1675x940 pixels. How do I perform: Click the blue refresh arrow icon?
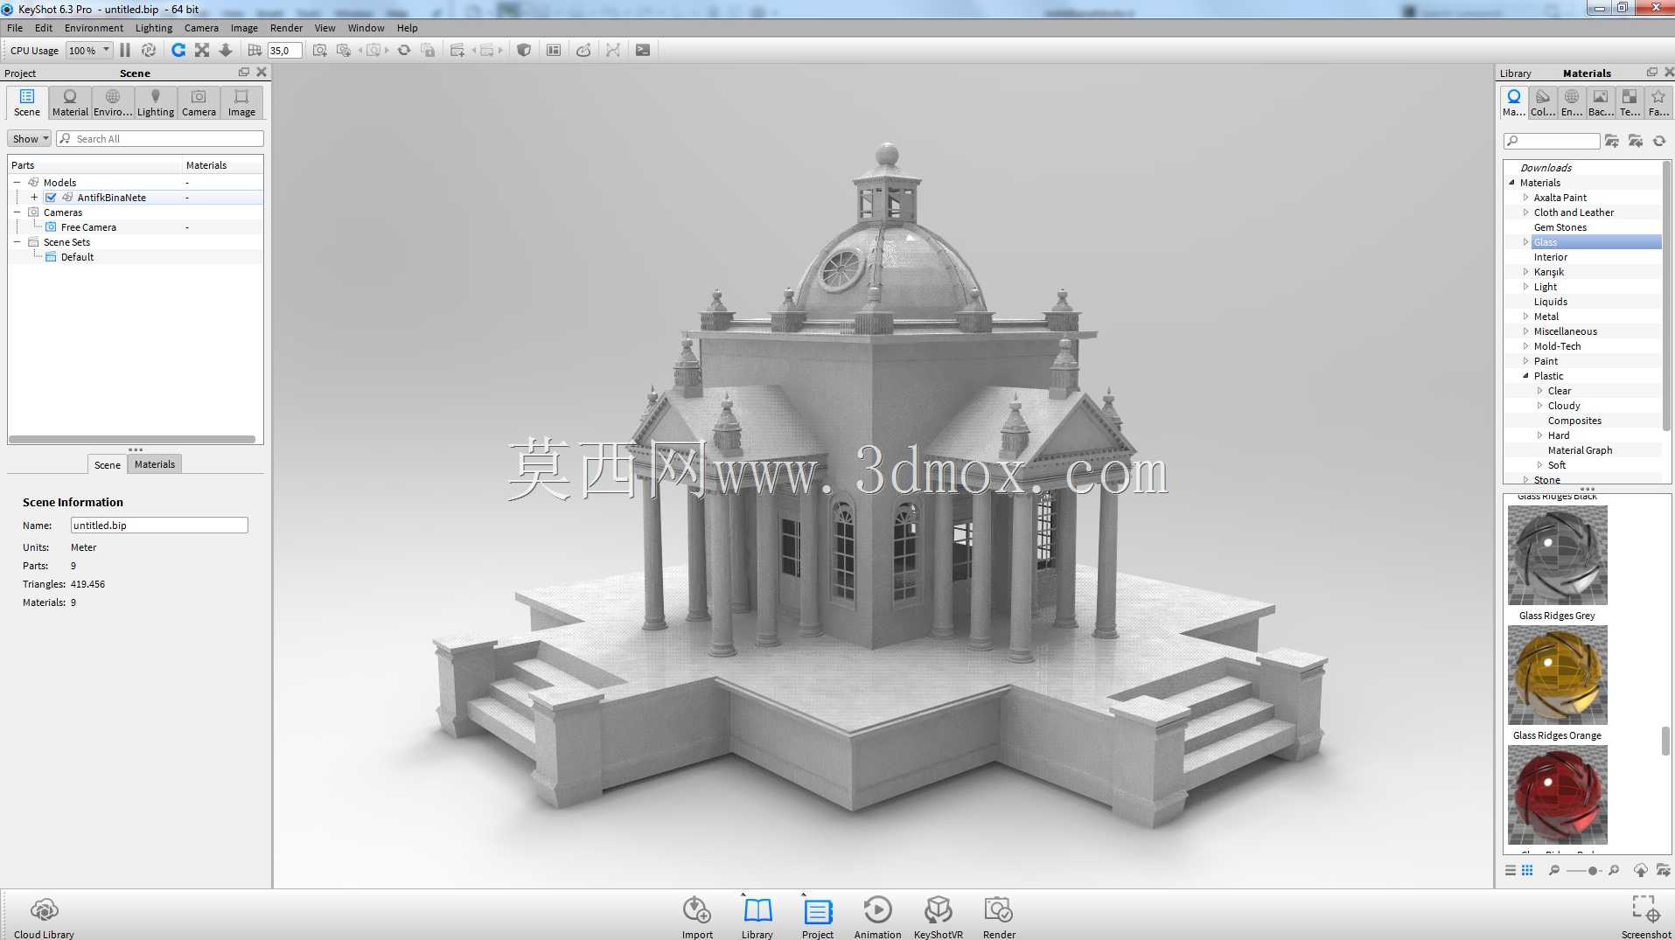click(x=178, y=51)
